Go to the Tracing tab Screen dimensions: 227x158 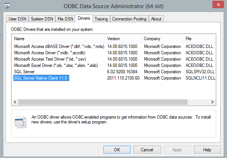pos(101,19)
